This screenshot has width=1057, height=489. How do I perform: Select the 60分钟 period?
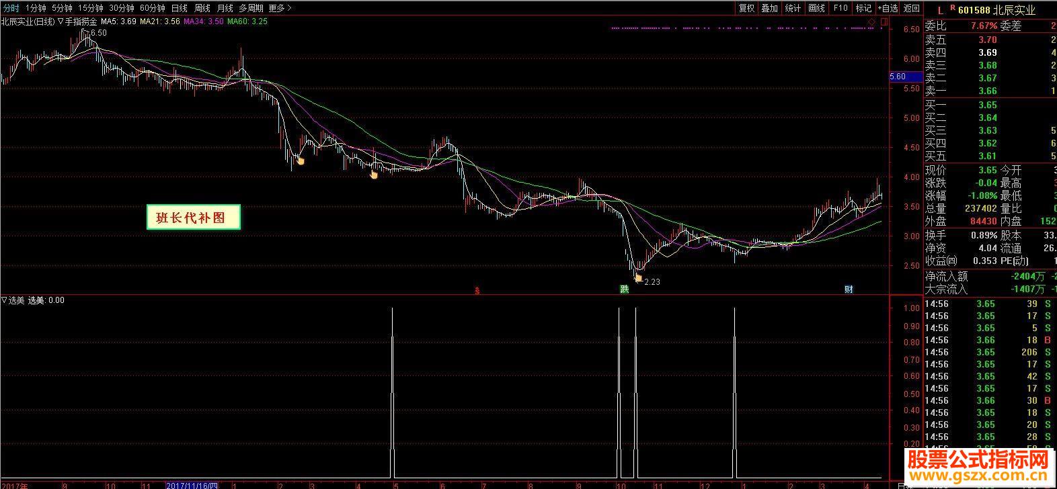(x=152, y=8)
